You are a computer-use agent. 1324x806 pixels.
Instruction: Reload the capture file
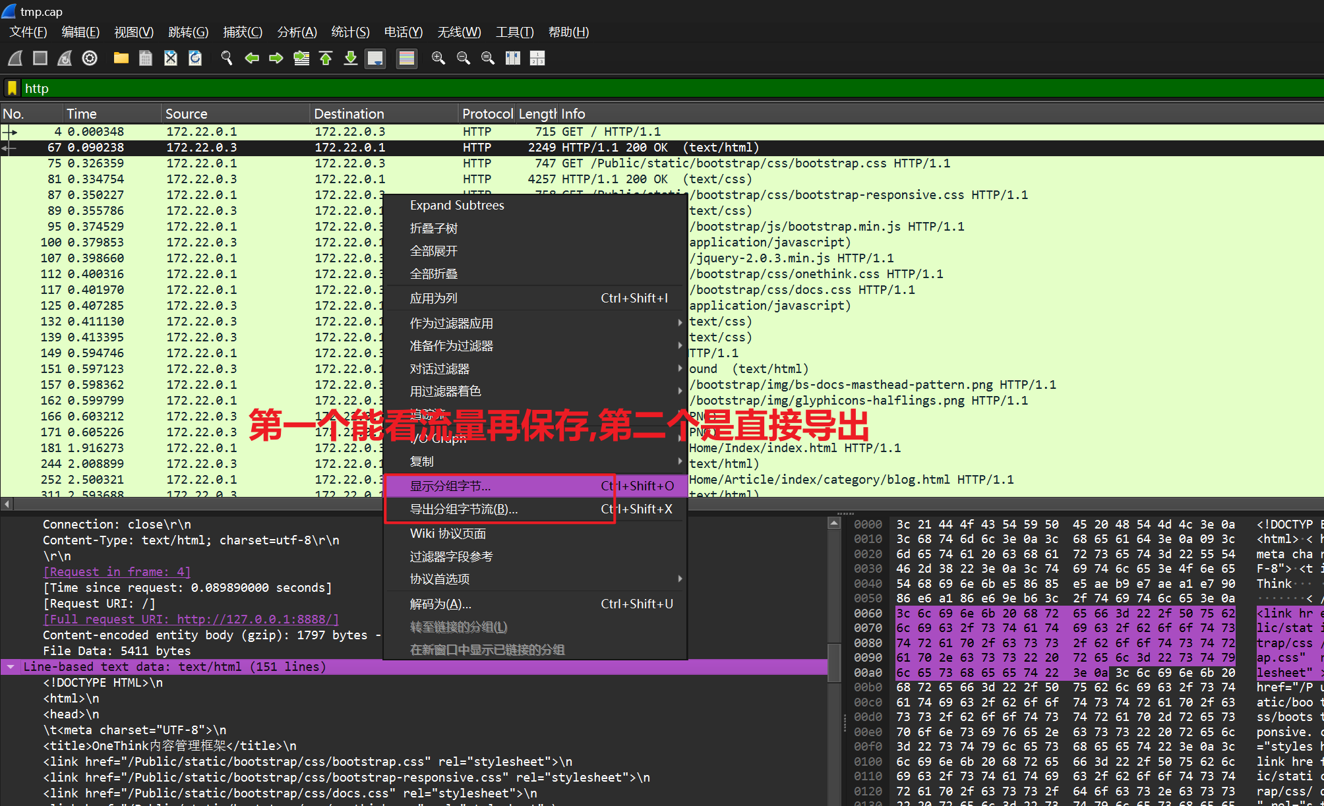tap(195, 58)
